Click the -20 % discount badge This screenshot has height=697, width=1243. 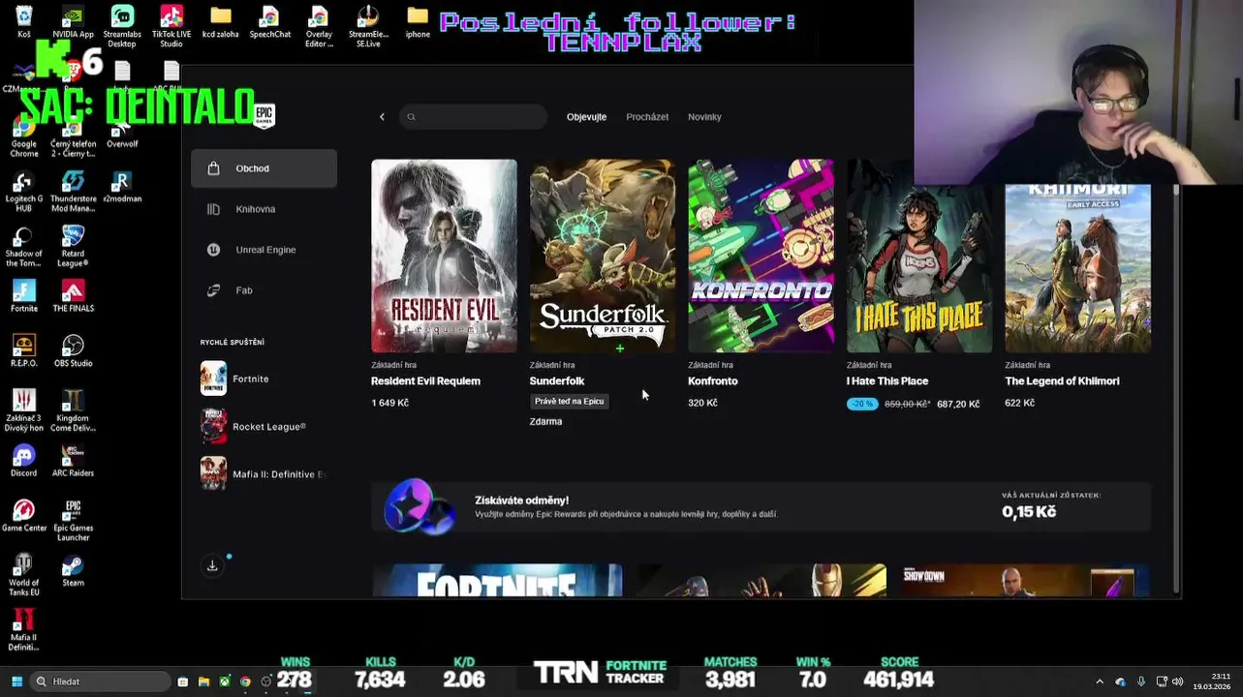pos(862,404)
